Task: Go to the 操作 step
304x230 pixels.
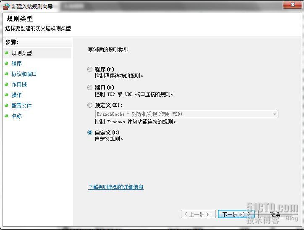Action: (16, 95)
